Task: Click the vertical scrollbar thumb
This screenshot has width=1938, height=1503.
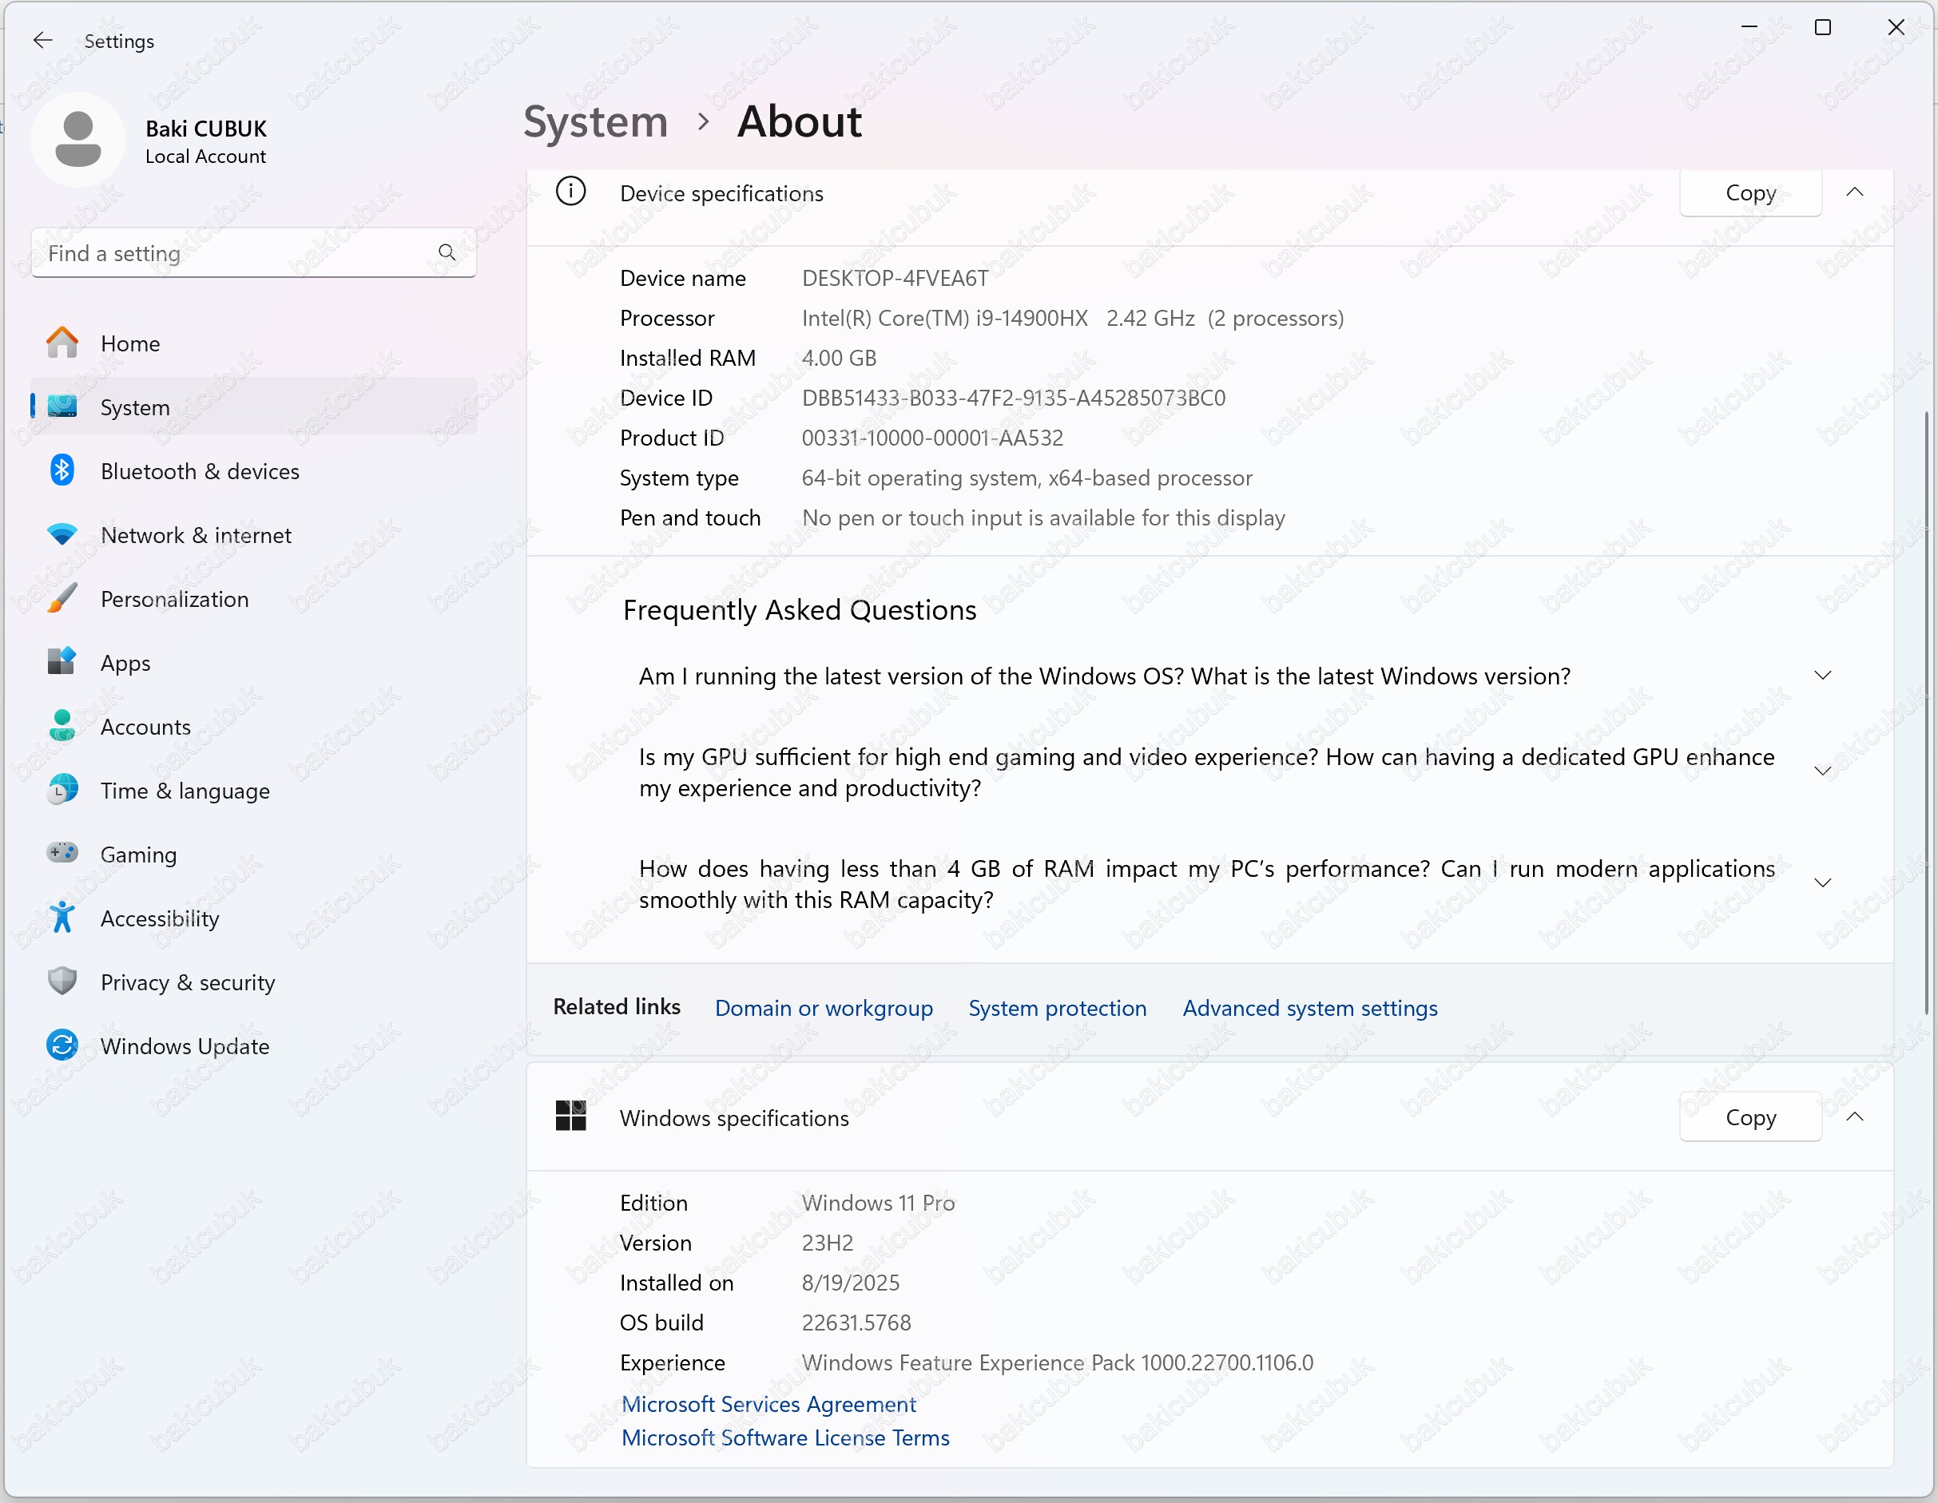Action: pos(1928,714)
